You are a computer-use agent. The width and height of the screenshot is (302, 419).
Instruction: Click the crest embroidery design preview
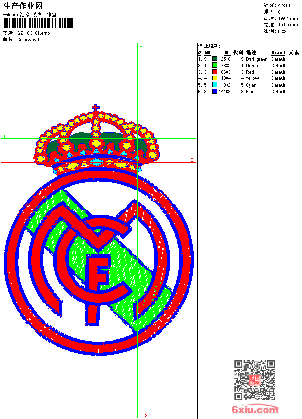[99, 230]
